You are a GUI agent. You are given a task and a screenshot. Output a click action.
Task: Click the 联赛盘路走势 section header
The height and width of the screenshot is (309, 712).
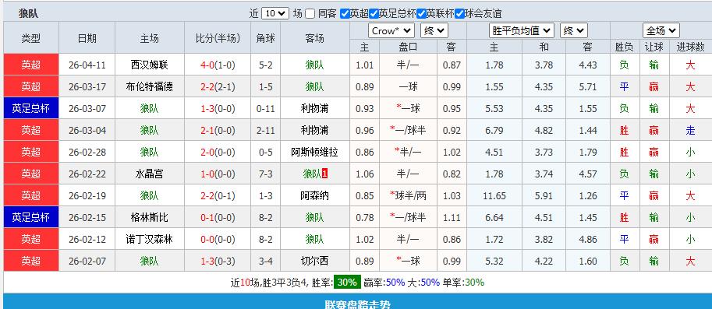(x=357, y=304)
